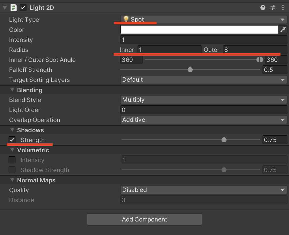Open the component presets icon

273,8
